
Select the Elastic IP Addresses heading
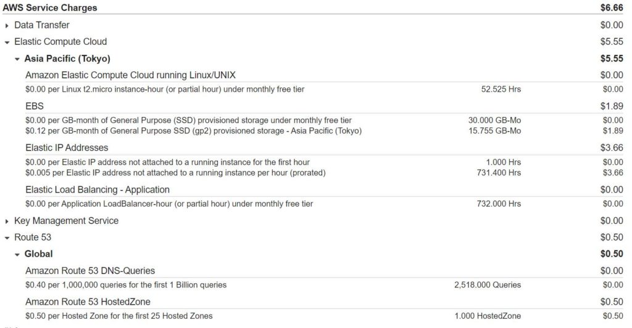(67, 148)
